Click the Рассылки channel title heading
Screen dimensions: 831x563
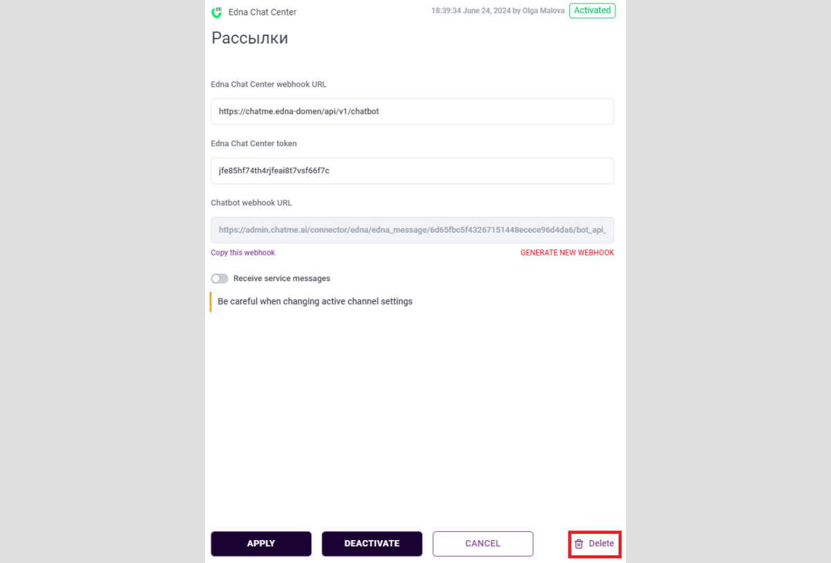pyautogui.click(x=249, y=38)
